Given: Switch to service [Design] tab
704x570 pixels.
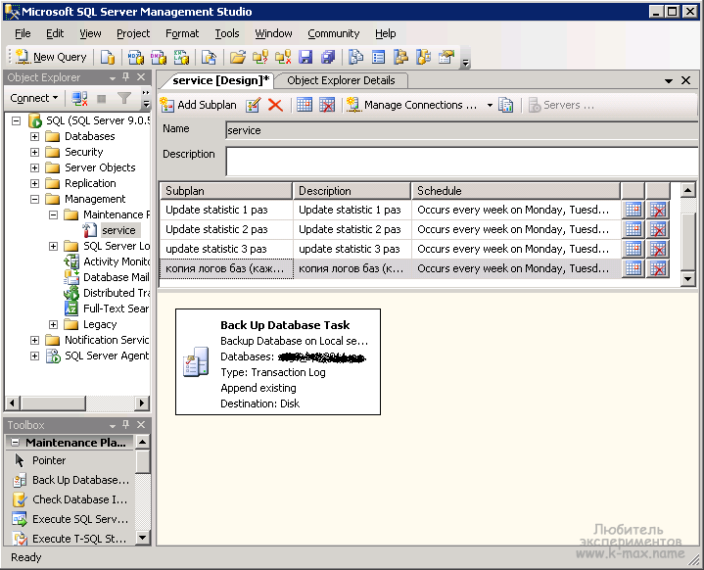Looking at the screenshot, I should click(220, 80).
